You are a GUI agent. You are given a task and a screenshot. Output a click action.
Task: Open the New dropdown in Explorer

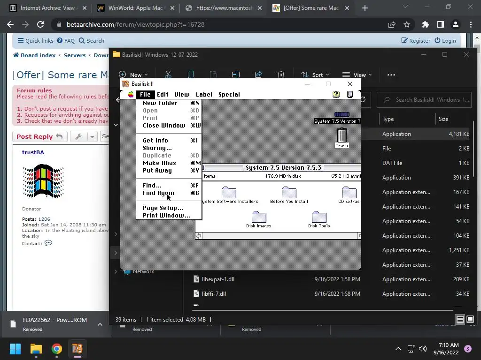coord(133,75)
